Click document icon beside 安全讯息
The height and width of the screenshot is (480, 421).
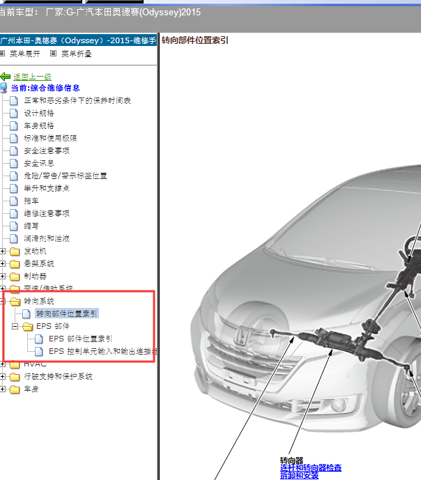(x=13, y=163)
